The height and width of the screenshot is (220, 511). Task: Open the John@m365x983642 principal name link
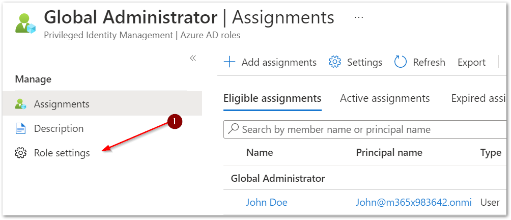click(x=414, y=202)
